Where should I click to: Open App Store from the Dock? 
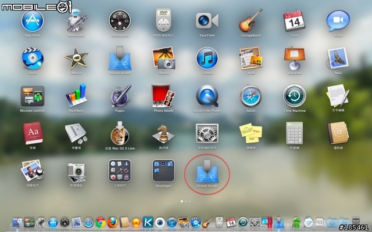click(53, 223)
